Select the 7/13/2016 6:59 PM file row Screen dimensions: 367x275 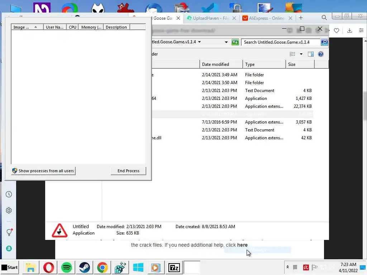click(x=232, y=122)
